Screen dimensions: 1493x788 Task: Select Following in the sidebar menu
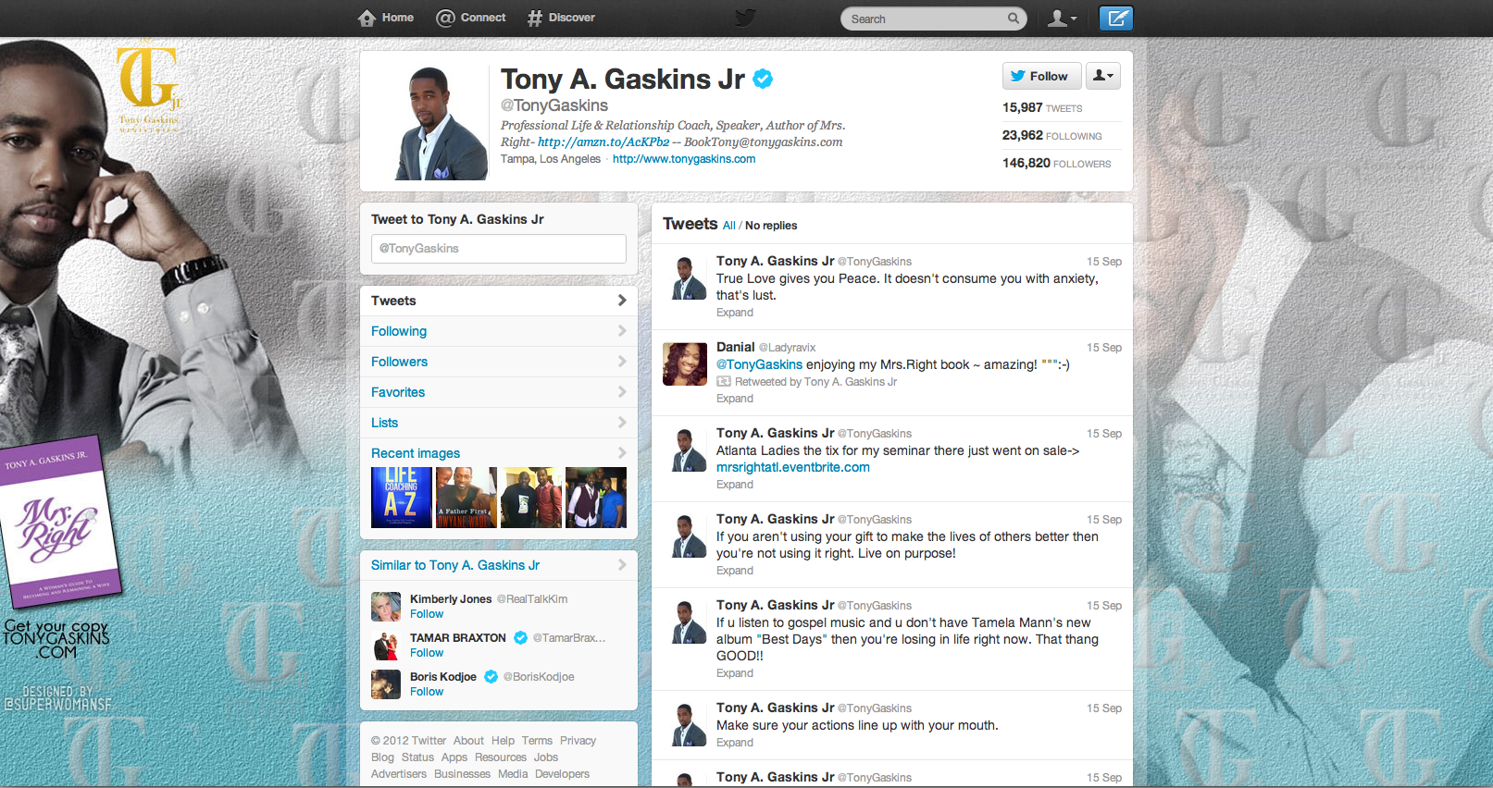point(499,331)
